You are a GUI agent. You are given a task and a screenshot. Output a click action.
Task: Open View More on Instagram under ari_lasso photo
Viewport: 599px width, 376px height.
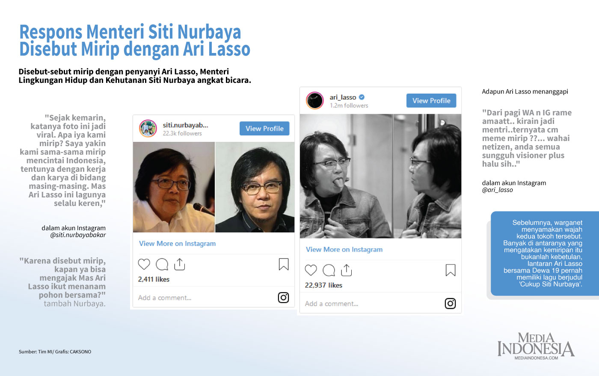point(344,250)
